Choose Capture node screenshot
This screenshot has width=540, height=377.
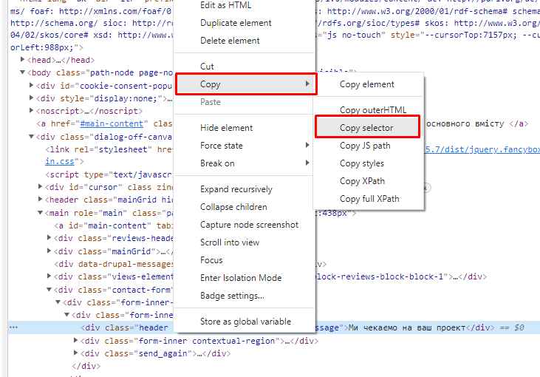point(249,225)
